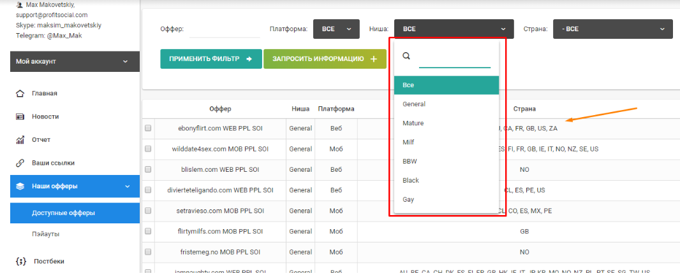This screenshot has height=273, width=680.
Task: Collapse the Наши офферы chevron
Action: [x=127, y=186]
